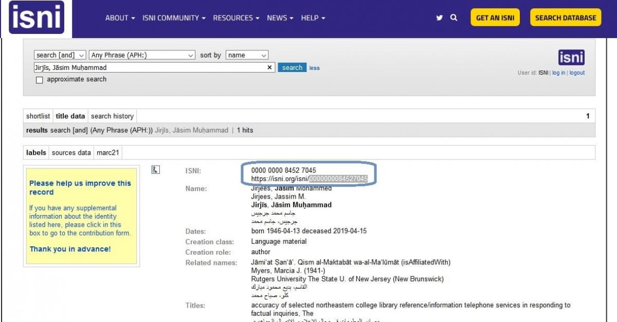617x322 pixels.
Task: Open the search [and] operator dropdown
Action: (x=60, y=55)
